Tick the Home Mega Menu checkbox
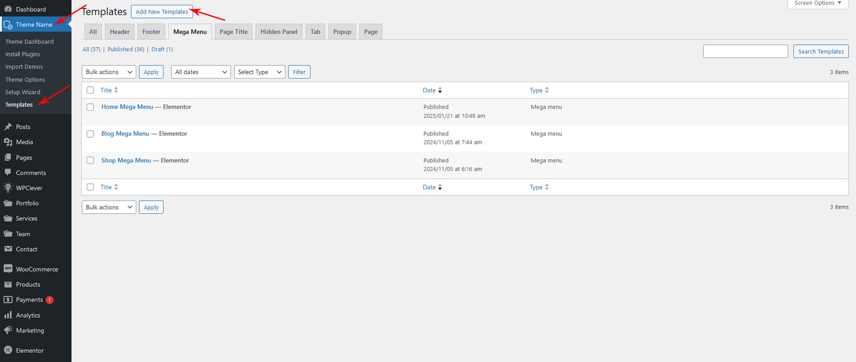The height and width of the screenshot is (362, 856). pyautogui.click(x=90, y=107)
